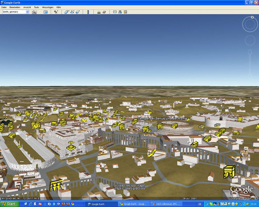Click the yellow amphitheater icon on the Colosseum
Screen dimensions: 259x207
coord(174,126)
